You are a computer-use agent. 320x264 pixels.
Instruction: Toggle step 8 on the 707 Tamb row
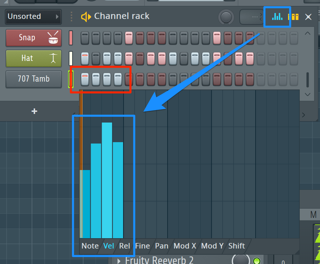[x=162, y=79]
